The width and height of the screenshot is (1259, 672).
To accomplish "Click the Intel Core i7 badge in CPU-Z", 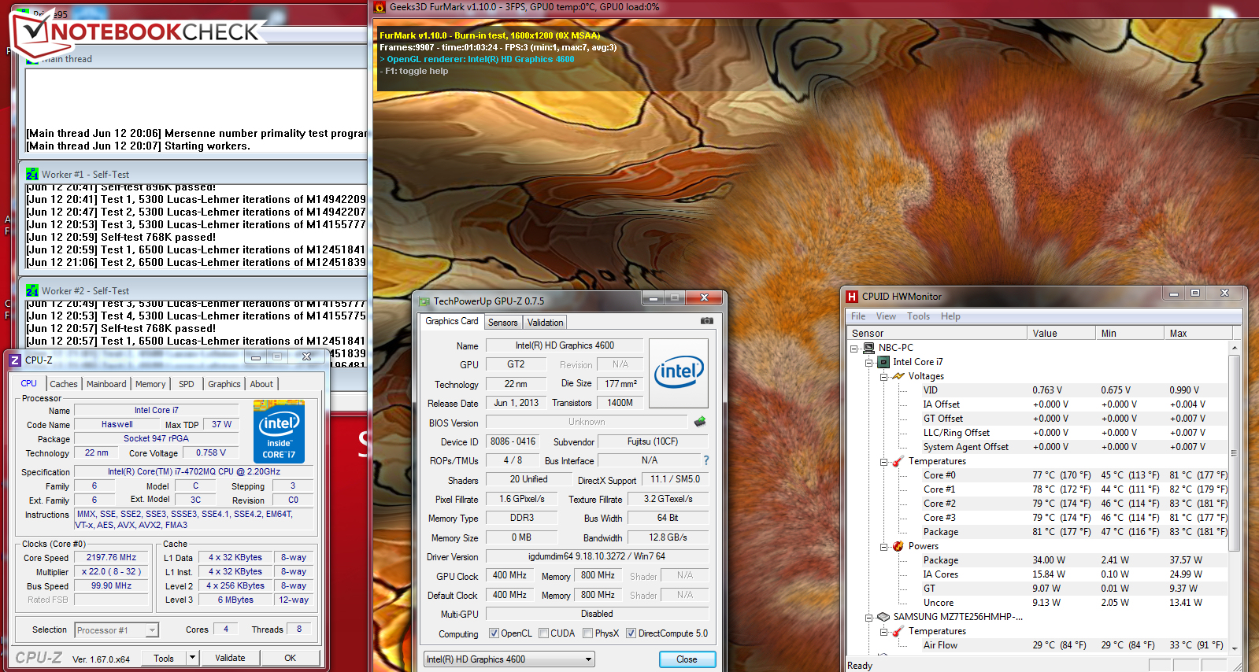I will (279, 431).
